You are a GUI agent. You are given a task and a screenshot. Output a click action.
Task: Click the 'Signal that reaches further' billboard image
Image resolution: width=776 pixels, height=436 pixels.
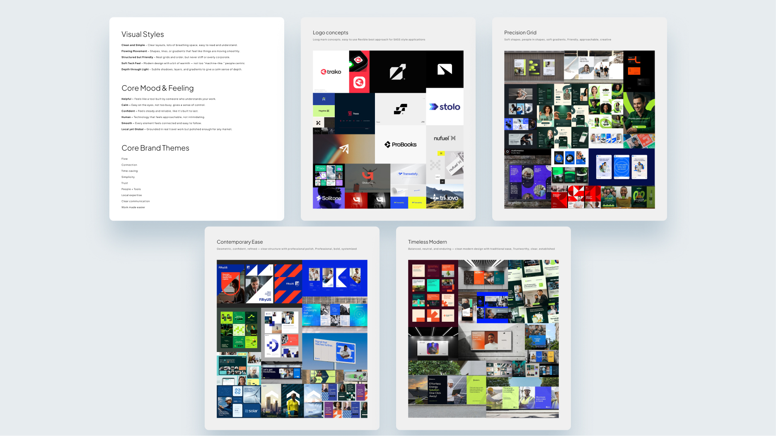click(x=335, y=351)
